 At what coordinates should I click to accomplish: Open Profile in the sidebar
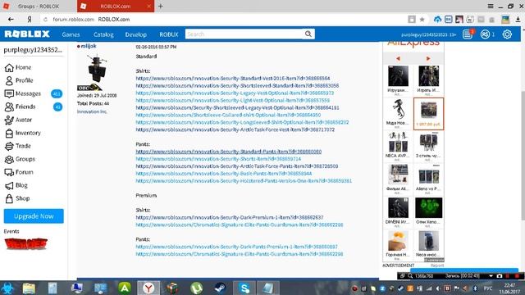19,80
